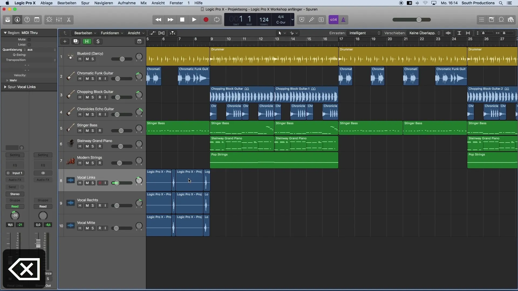Solo the Stinger Bass track

[92, 130]
